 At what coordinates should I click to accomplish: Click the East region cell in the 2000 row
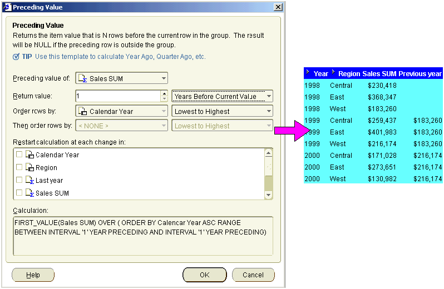337,167
